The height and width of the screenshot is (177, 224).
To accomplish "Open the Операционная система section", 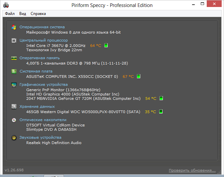I will (42, 27).
